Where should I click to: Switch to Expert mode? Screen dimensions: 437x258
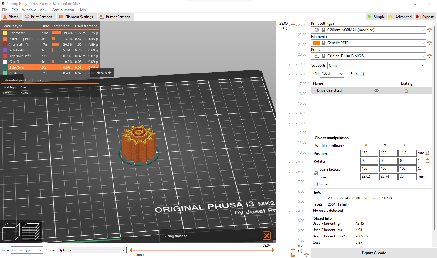425,17
